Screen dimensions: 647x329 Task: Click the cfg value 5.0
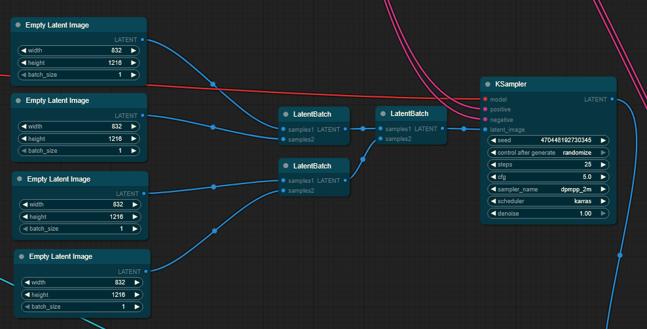[x=587, y=177]
